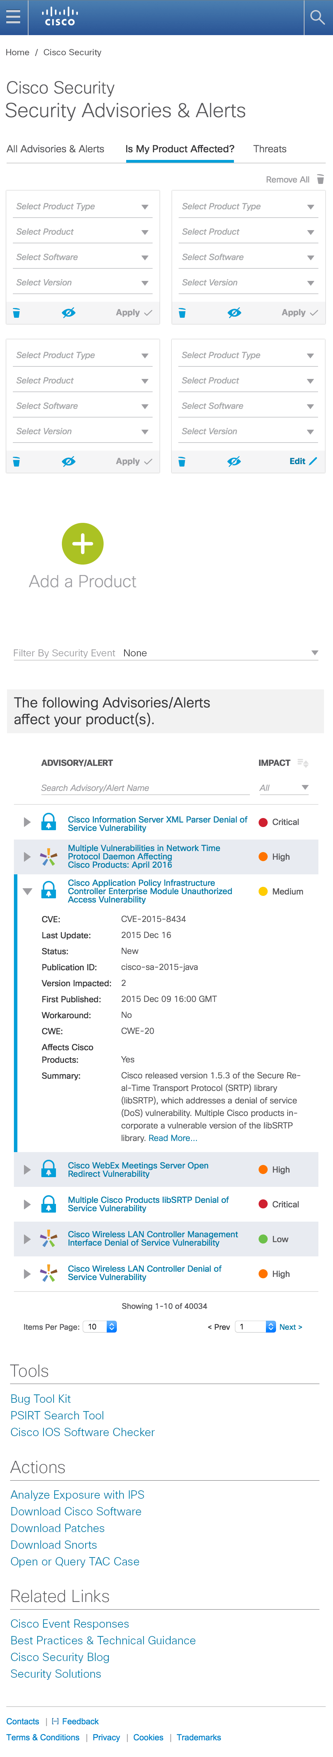Click the search magnifier icon in header
The width and height of the screenshot is (333, 1757).
click(x=317, y=17)
